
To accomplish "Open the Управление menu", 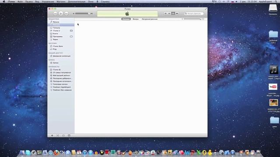I will (x=48, y=2).
